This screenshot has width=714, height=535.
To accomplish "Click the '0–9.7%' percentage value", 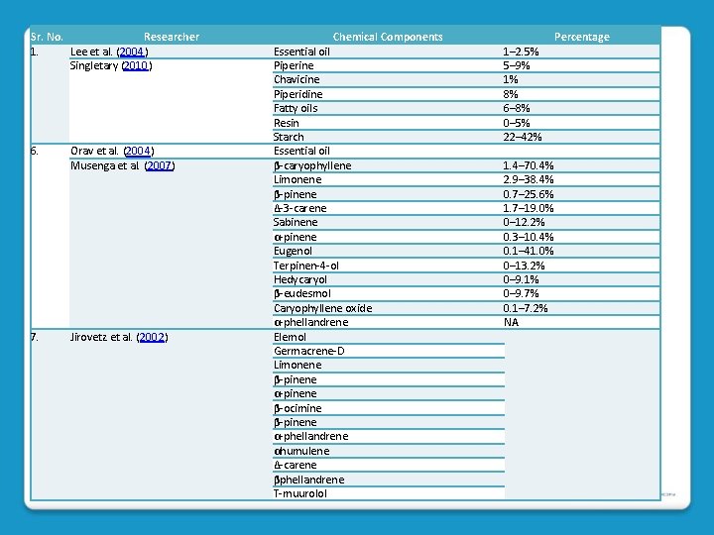I will (x=521, y=294).
